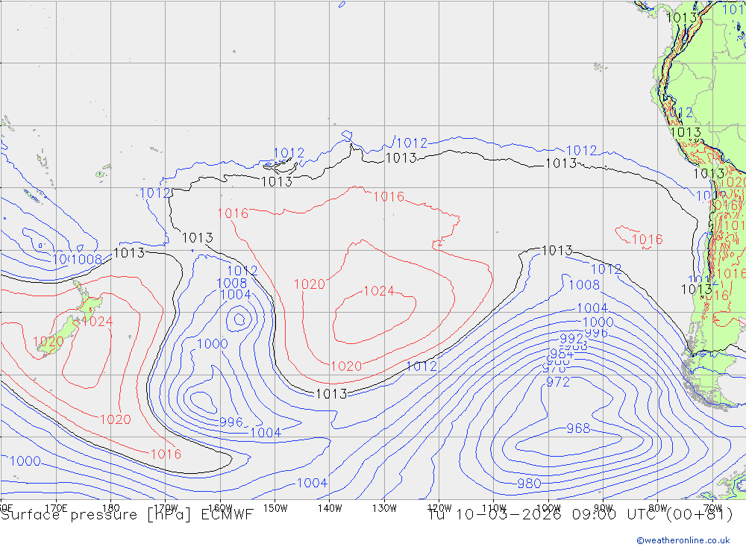Click the 120W longitude label
746x547 pixels.
439,508
